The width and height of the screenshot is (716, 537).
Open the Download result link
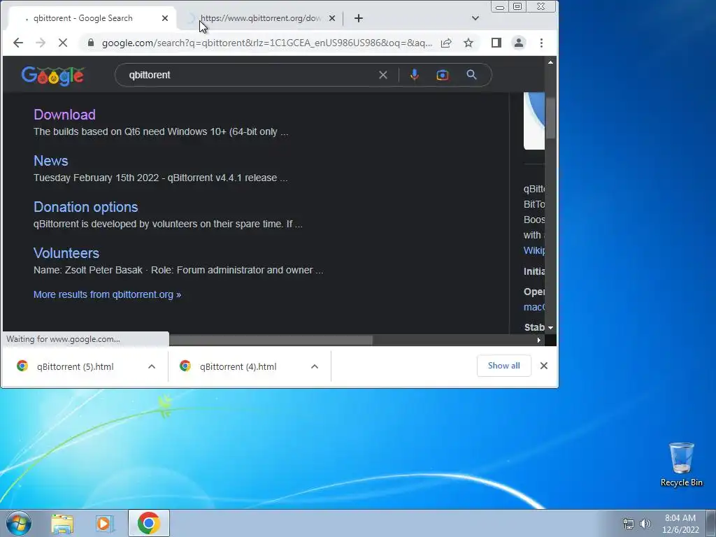[x=64, y=115]
